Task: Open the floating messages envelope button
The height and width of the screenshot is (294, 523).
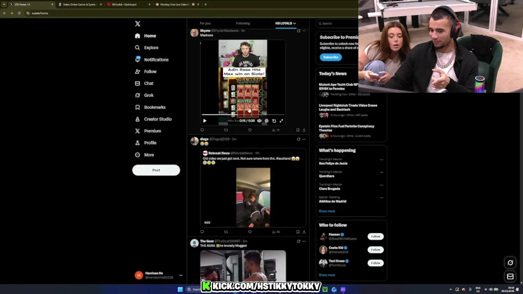Action: coord(510,276)
